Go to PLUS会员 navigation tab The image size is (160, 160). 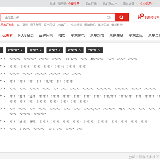tap(26, 35)
